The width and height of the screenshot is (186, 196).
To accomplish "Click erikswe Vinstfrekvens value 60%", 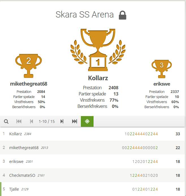I will (x=175, y=102).
